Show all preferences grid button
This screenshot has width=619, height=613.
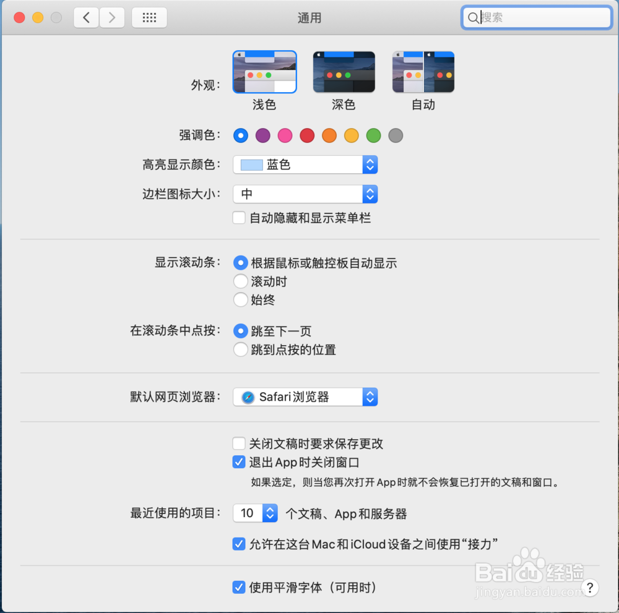coord(149,18)
